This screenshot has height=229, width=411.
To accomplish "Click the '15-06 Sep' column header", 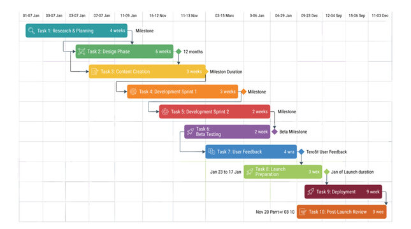I will click(357, 16).
